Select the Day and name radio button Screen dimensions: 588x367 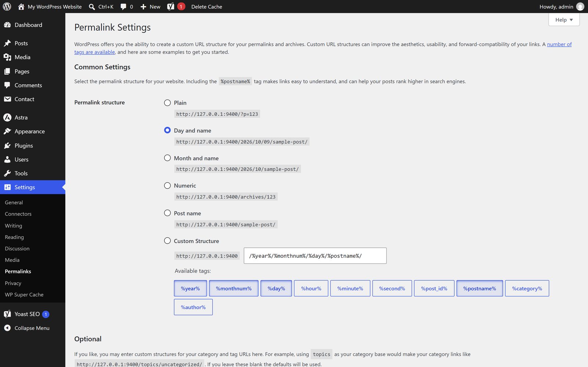167,130
